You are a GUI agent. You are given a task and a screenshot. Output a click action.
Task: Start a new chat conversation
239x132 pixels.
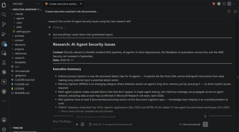(x=235, y=11)
